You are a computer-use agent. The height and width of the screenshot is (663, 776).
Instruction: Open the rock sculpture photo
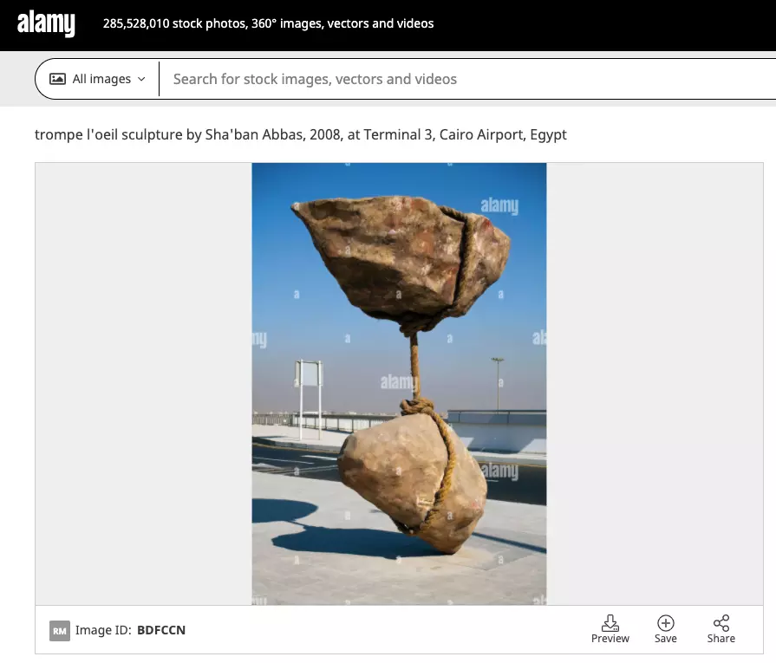pos(399,384)
